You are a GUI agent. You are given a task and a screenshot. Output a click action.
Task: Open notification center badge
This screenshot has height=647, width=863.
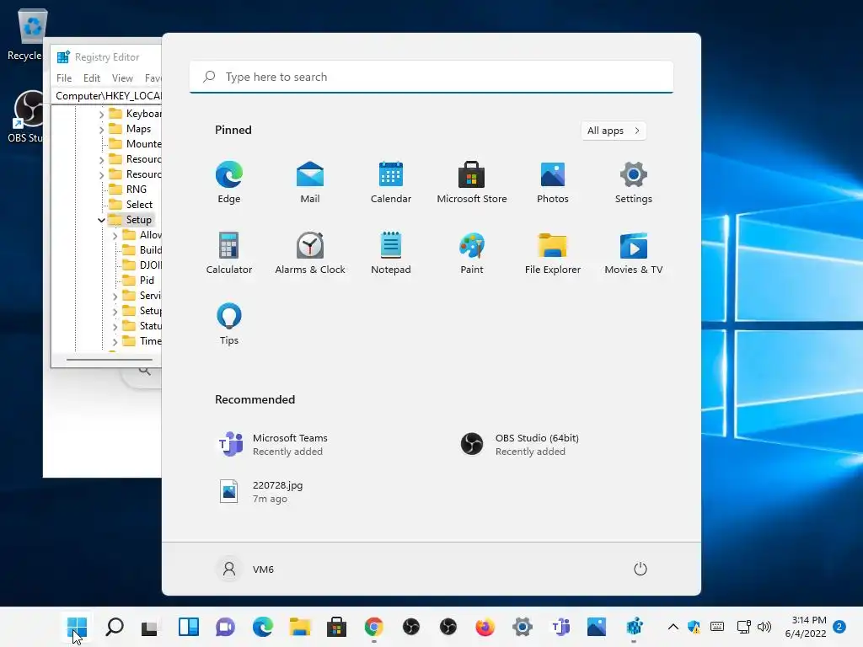point(839,627)
